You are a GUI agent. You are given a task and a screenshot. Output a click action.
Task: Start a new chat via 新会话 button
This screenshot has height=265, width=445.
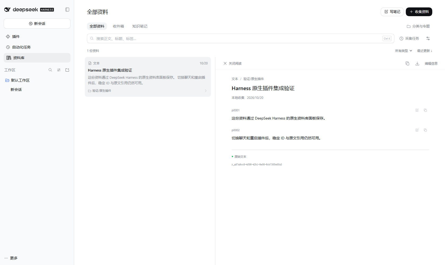(37, 24)
